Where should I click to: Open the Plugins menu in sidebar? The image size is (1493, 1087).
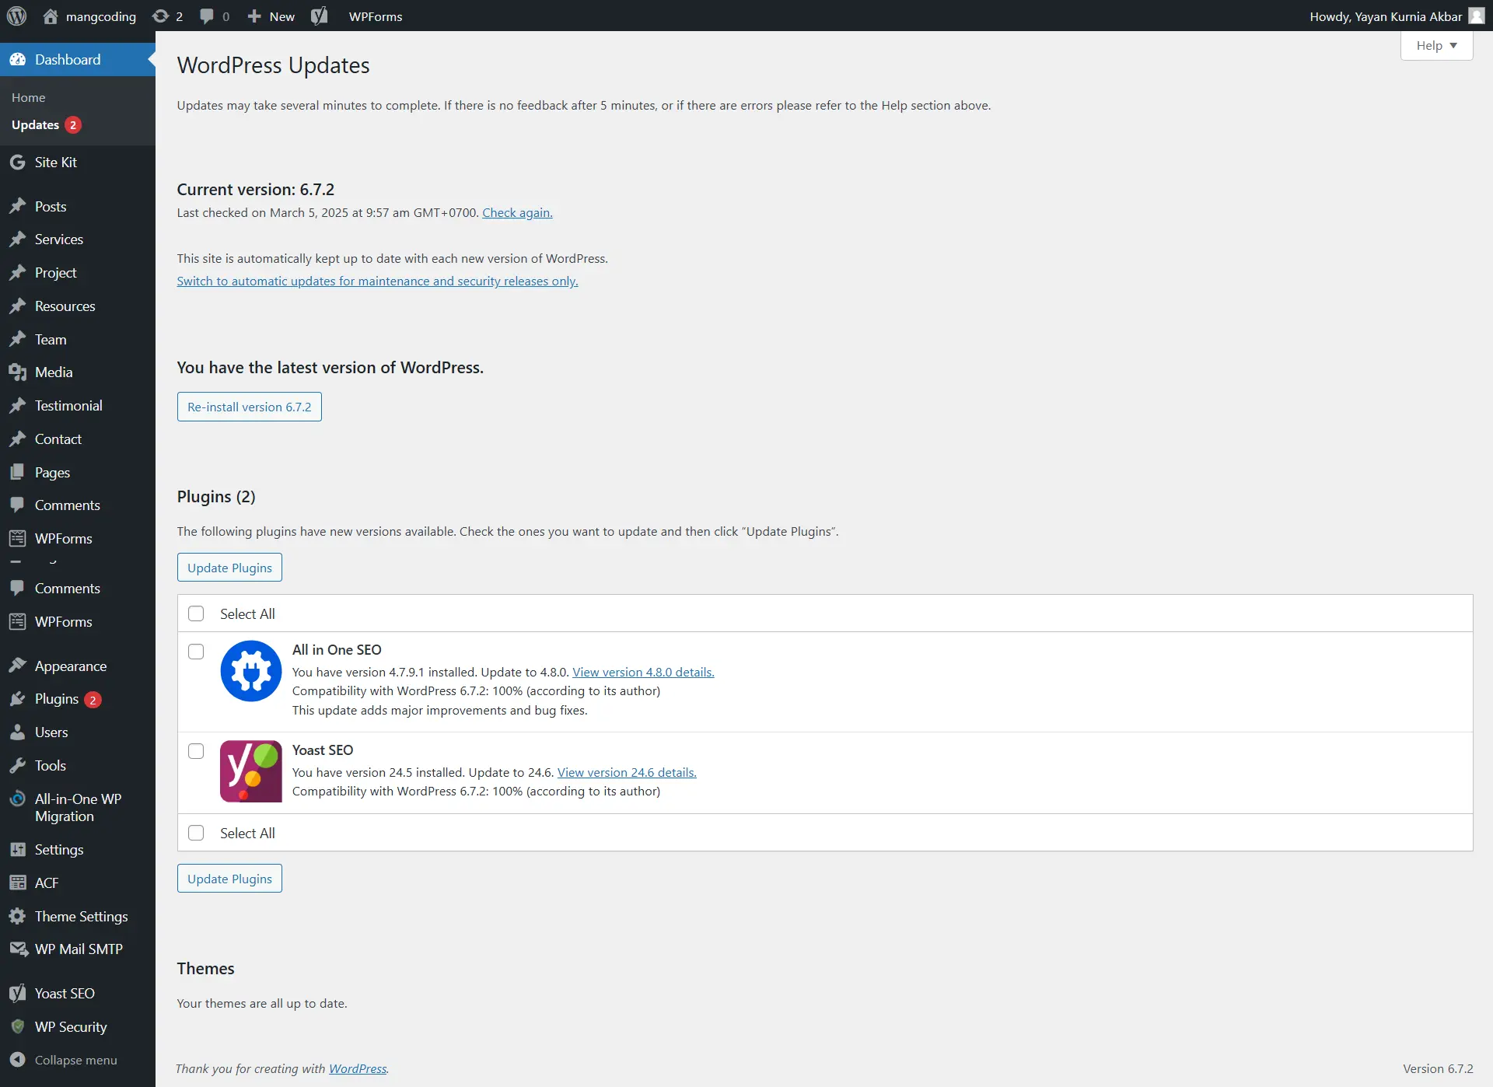(x=56, y=699)
